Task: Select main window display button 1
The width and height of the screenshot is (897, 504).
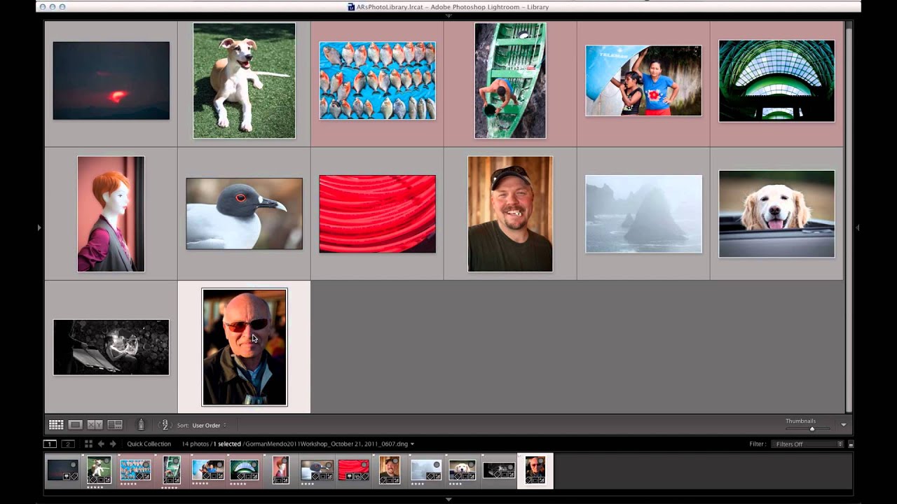Action: [50, 444]
